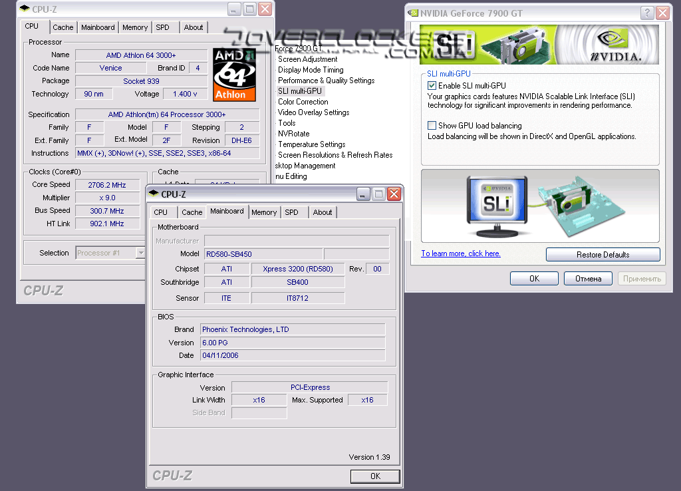Click NVIDIA logo in banner
Image resolution: width=681 pixels, height=491 pixels.
tap(615, 45)
